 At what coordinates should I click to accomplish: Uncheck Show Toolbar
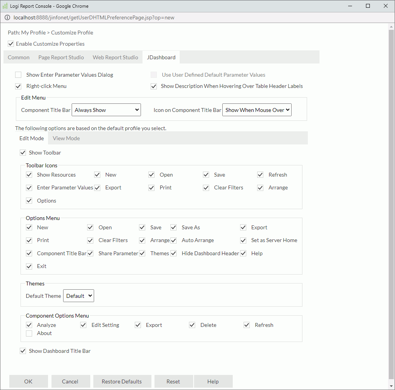tap(23, 152)
